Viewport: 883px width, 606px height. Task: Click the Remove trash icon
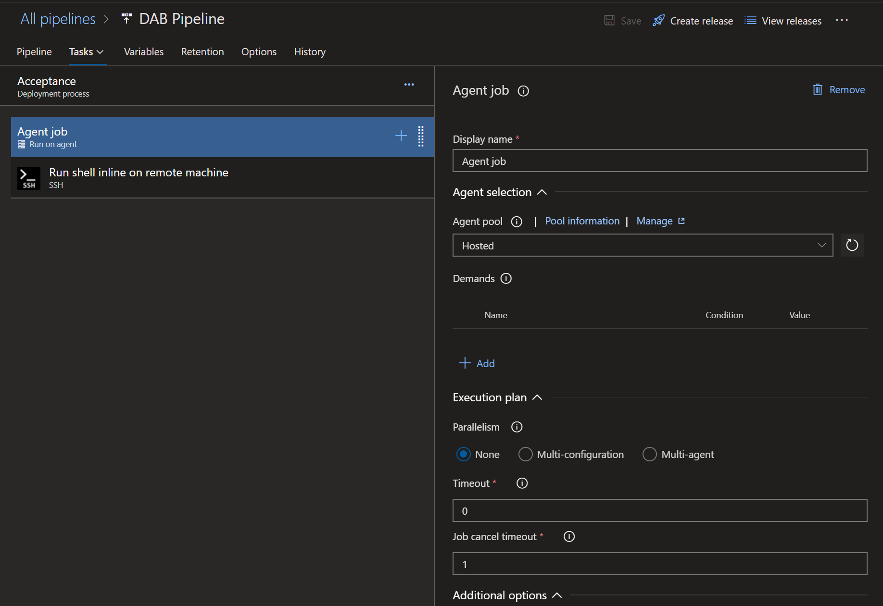(818, 90)
